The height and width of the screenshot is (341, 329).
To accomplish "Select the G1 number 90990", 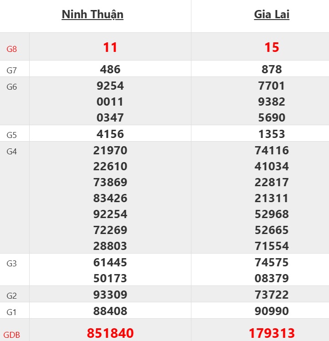I will coord(272,311).
